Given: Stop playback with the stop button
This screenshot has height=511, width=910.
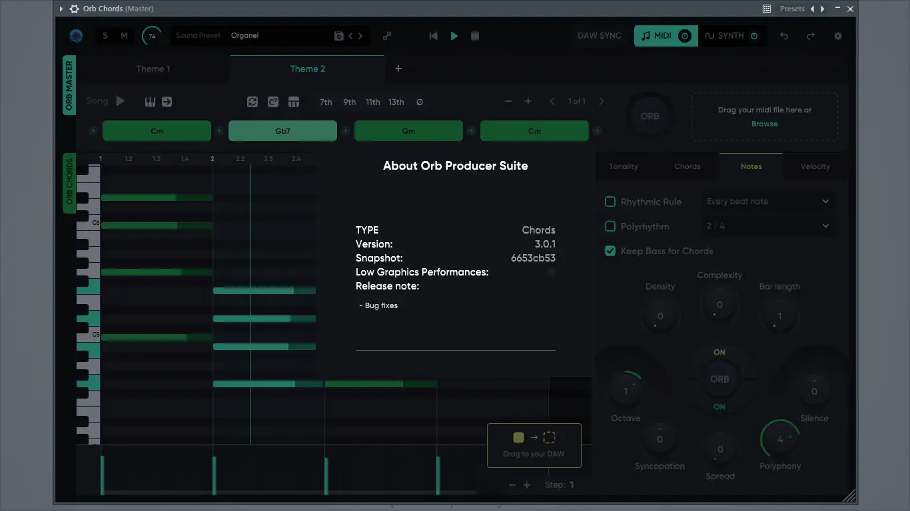Looking at the screenshot, I should coord(475,36).
